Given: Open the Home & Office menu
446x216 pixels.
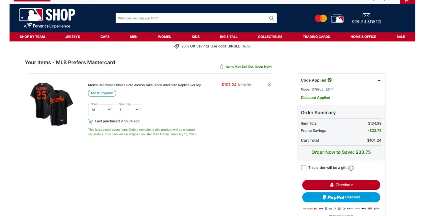Looking at the screenshot, I should tap(363, 37).
